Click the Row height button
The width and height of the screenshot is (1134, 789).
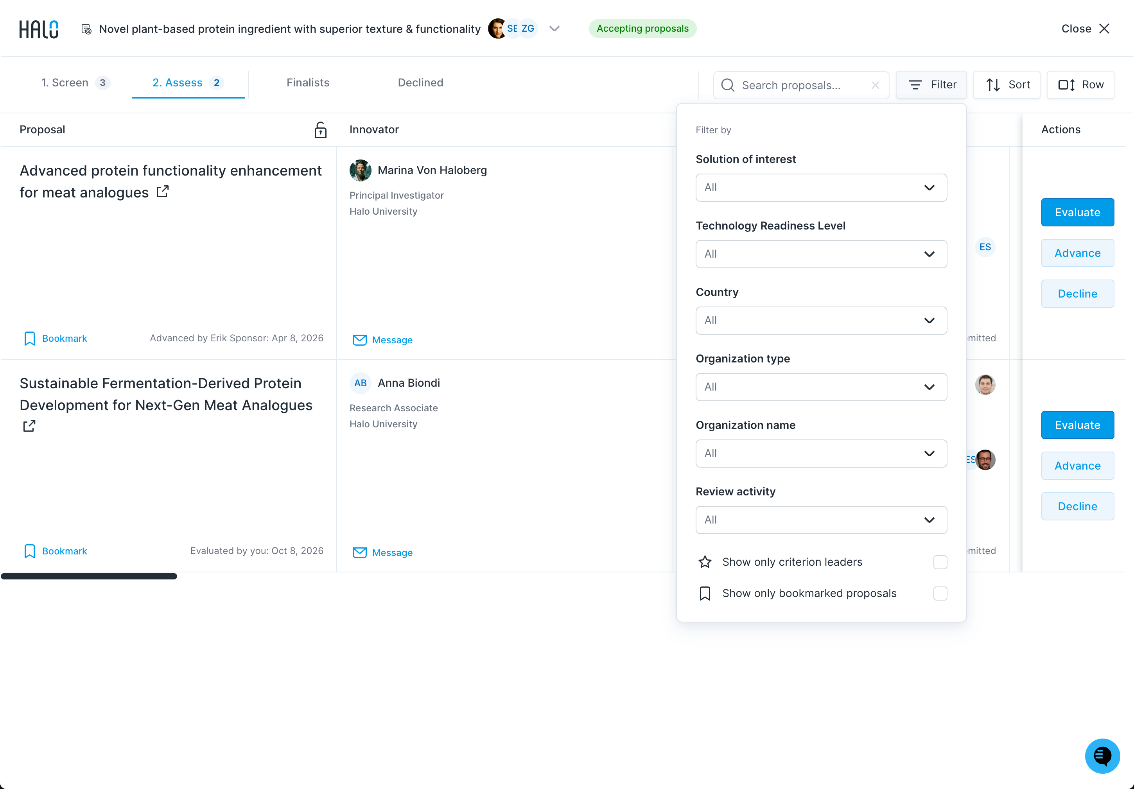click(1080, 85)
